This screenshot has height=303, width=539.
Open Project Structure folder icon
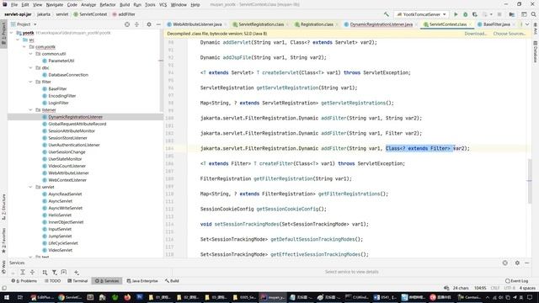tap(512, 14)
